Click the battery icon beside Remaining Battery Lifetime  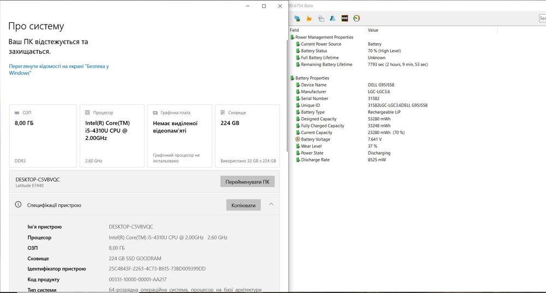pyautogui.click(x=298, y=64)
